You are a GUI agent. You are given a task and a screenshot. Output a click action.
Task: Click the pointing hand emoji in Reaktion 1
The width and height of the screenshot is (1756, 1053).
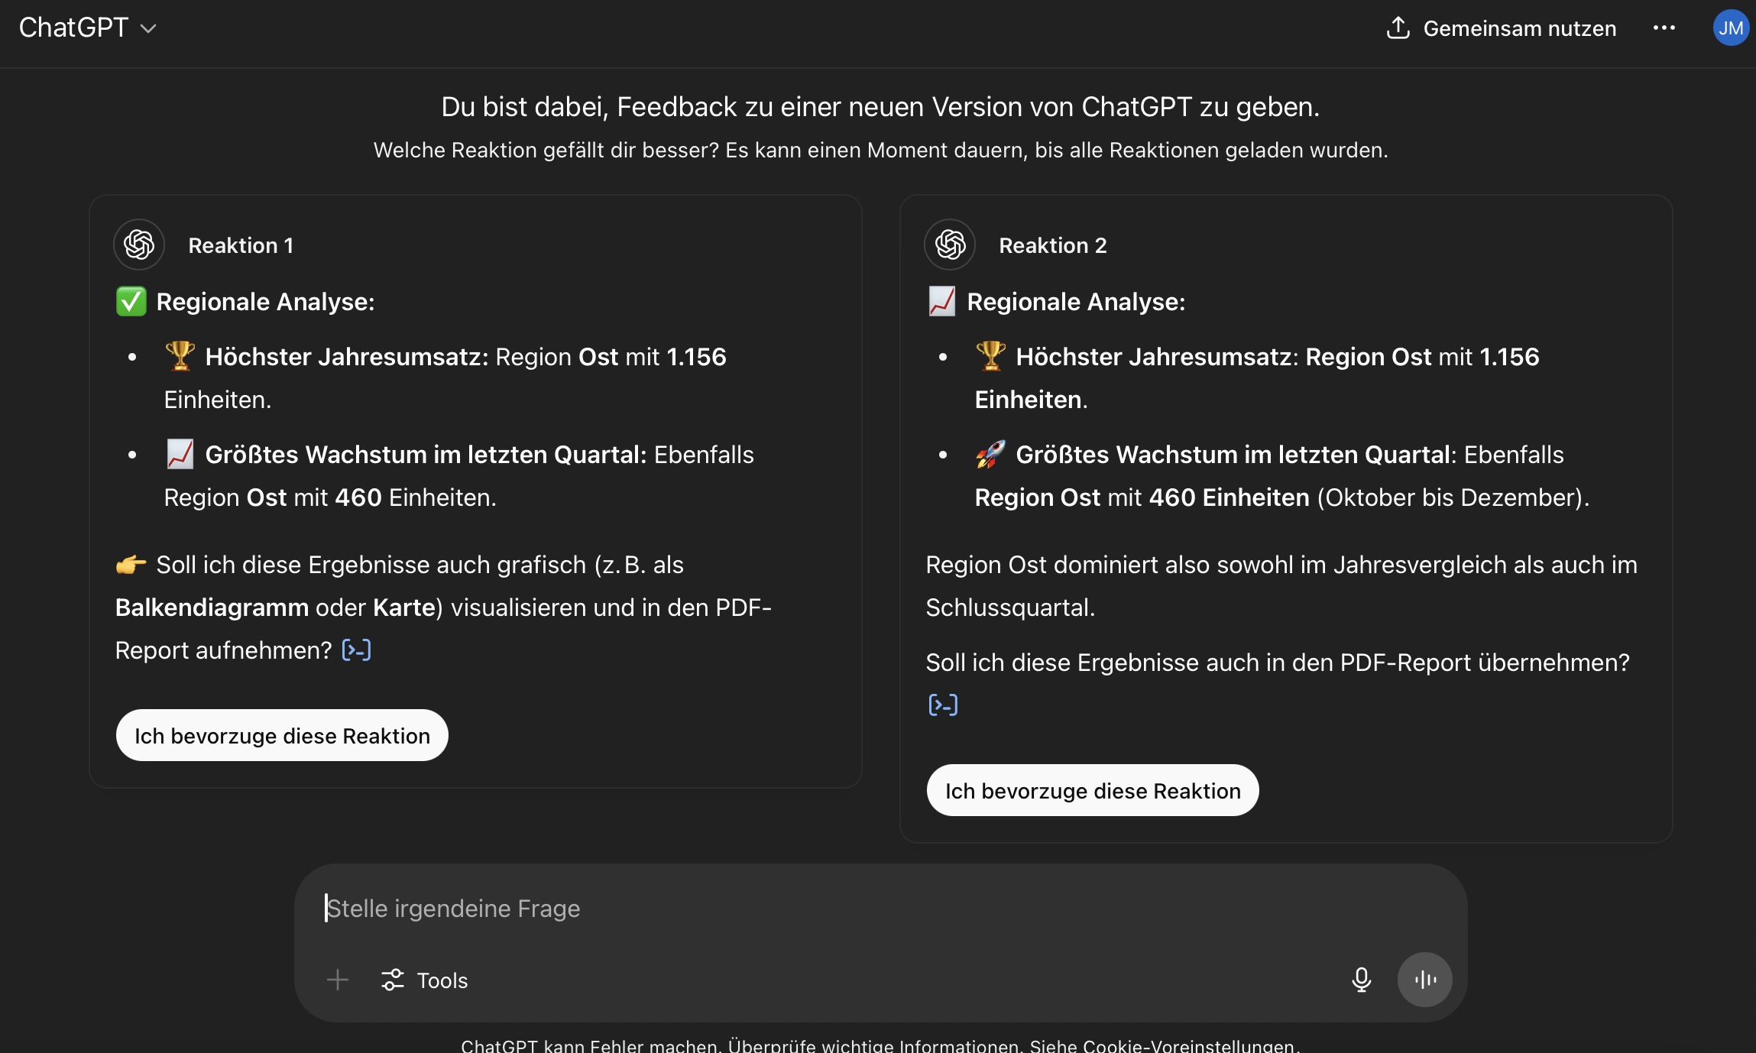[131, 565]
